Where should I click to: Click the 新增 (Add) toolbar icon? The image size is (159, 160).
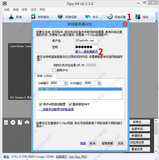click(x=11, y=16)
